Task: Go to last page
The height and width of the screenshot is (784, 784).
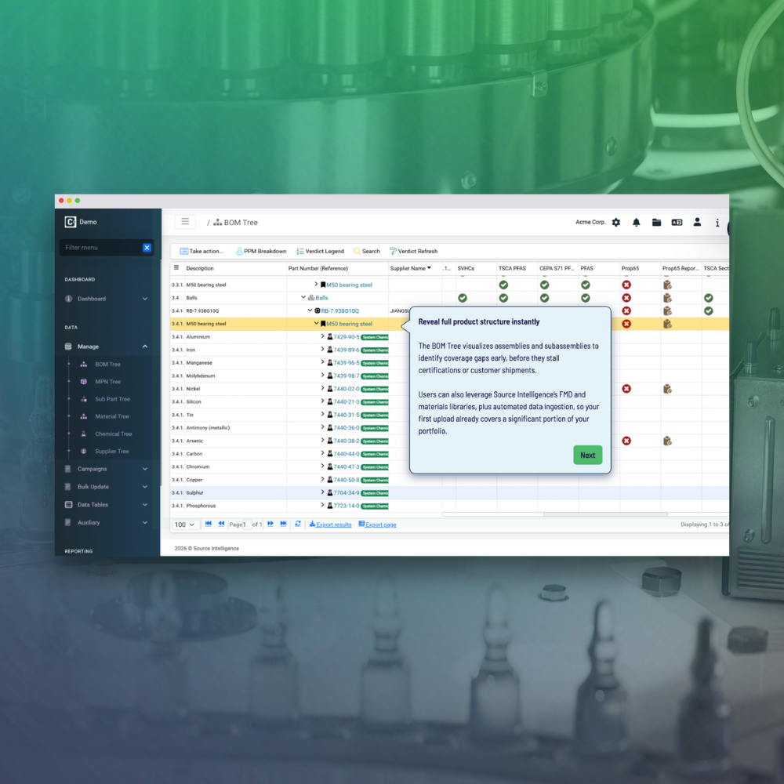Action: 284,524
